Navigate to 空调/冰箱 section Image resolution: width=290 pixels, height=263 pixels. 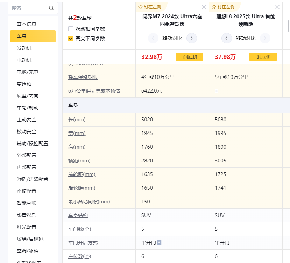28,251
